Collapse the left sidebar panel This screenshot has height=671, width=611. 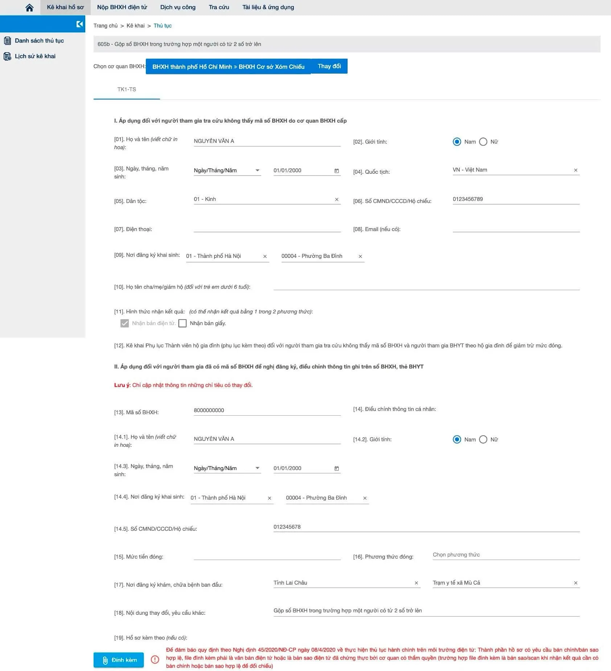pos(79,24)
